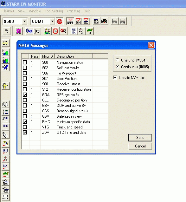This screenshot has width=186, height=202.
Task: Click the NMEA messages toolbar icon
Action: point(70,21)
